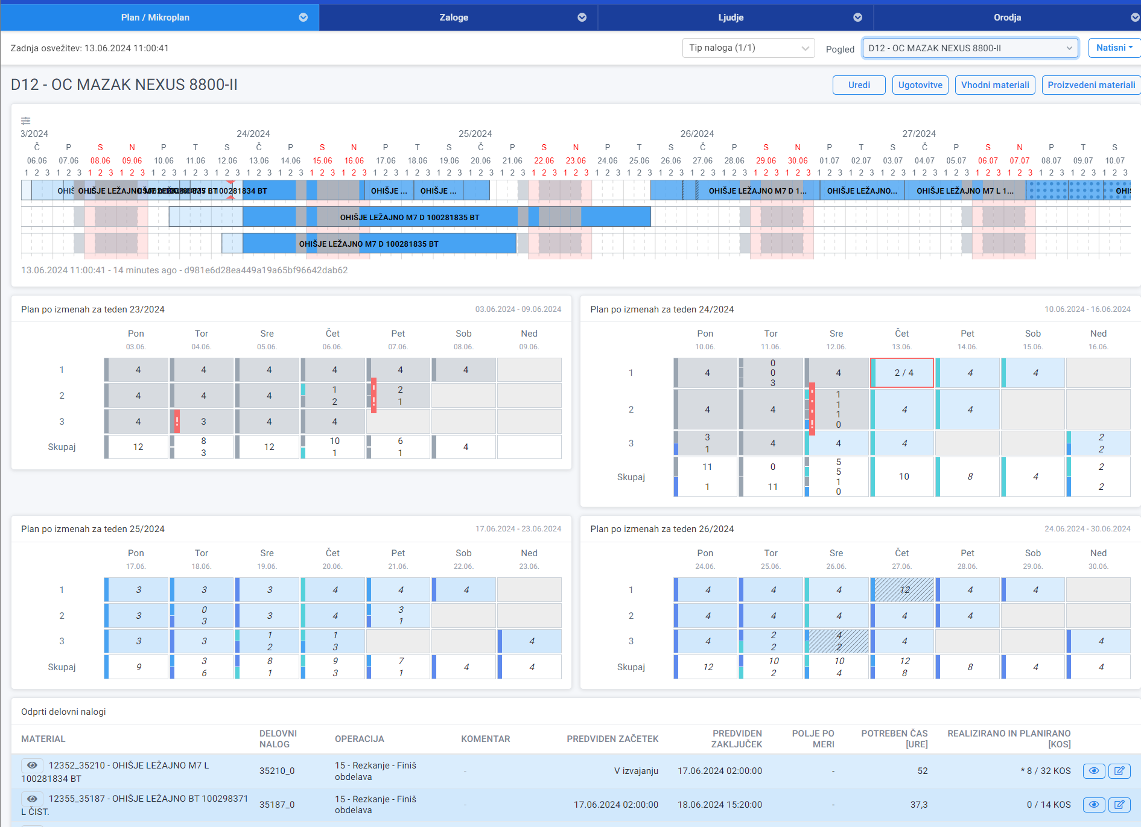Click the Uredi button
Image resolution: width=1141 pixels, height=827 pixels.
click(x=859, y=85)
